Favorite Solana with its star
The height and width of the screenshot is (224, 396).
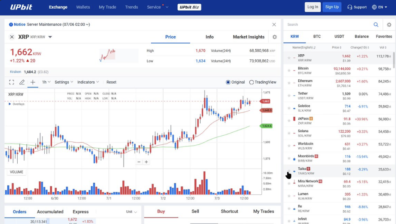(x=289, y=133)
